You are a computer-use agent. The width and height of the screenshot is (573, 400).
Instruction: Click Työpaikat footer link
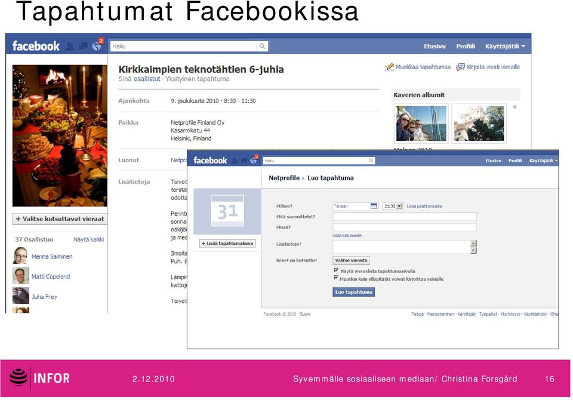488,314
